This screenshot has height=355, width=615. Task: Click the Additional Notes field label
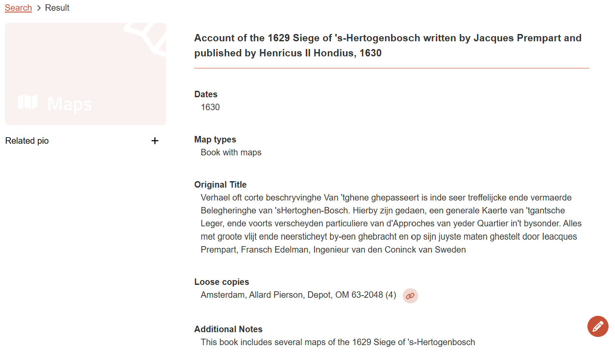coord(228,329)
